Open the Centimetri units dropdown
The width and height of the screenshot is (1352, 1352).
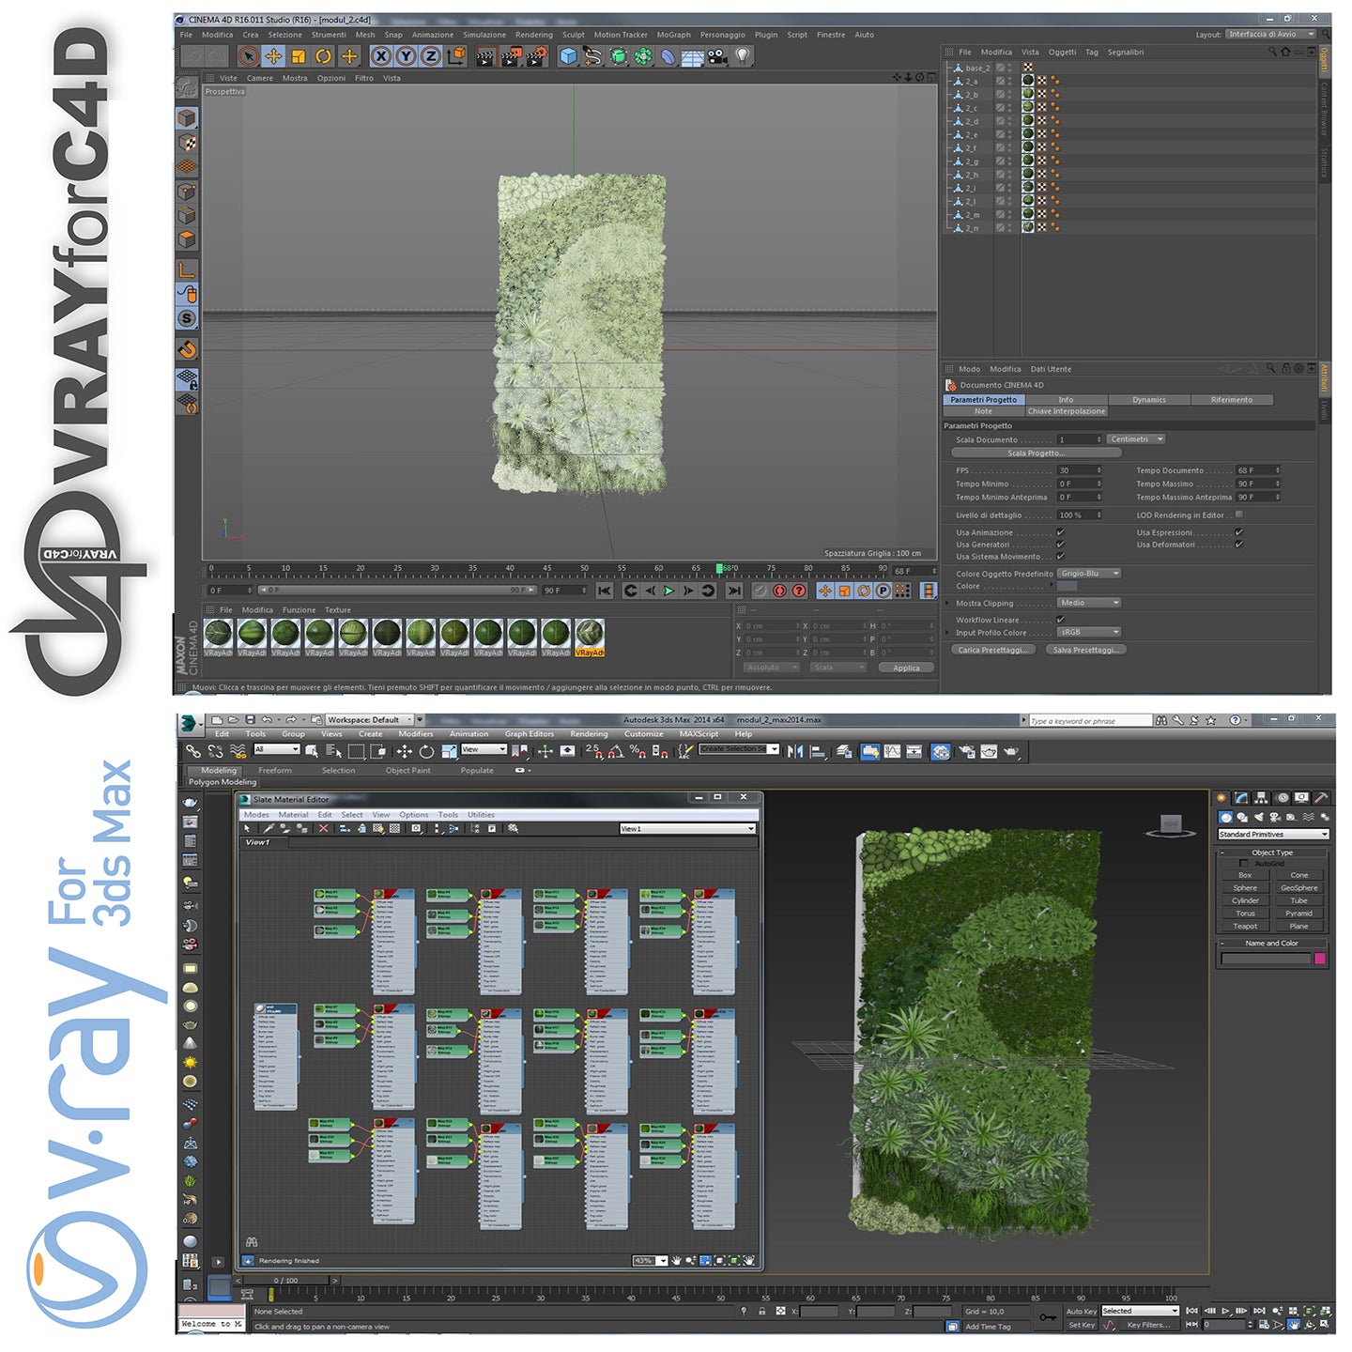coord(1135,439)
